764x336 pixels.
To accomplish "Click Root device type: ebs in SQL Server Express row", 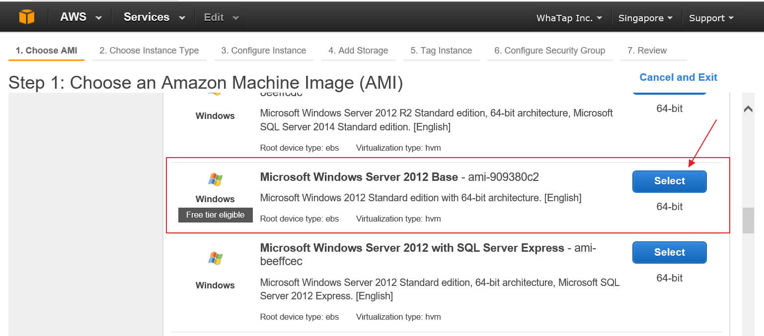I will [300, 317].
